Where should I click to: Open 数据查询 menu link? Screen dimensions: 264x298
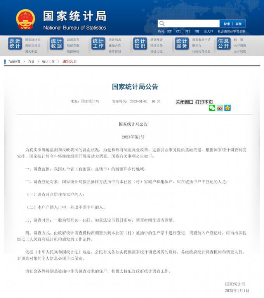coord(73,46)
